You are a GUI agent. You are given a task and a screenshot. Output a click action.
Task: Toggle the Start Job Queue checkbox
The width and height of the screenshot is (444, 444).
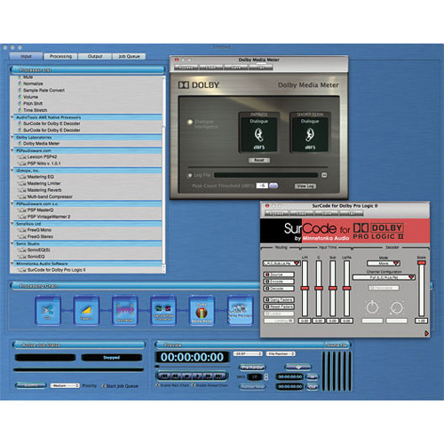coord(103,386)
